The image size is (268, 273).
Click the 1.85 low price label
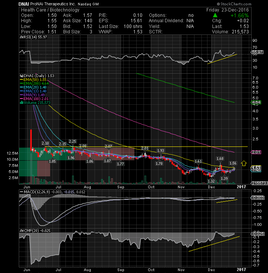point(52,161)
